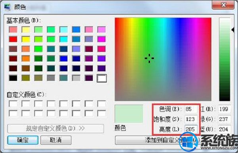Image resolution: width=238 pixels, height=153 pixels.
Task: Close the 颜色 dialog with the X button
Action: (x=223, y=5)
